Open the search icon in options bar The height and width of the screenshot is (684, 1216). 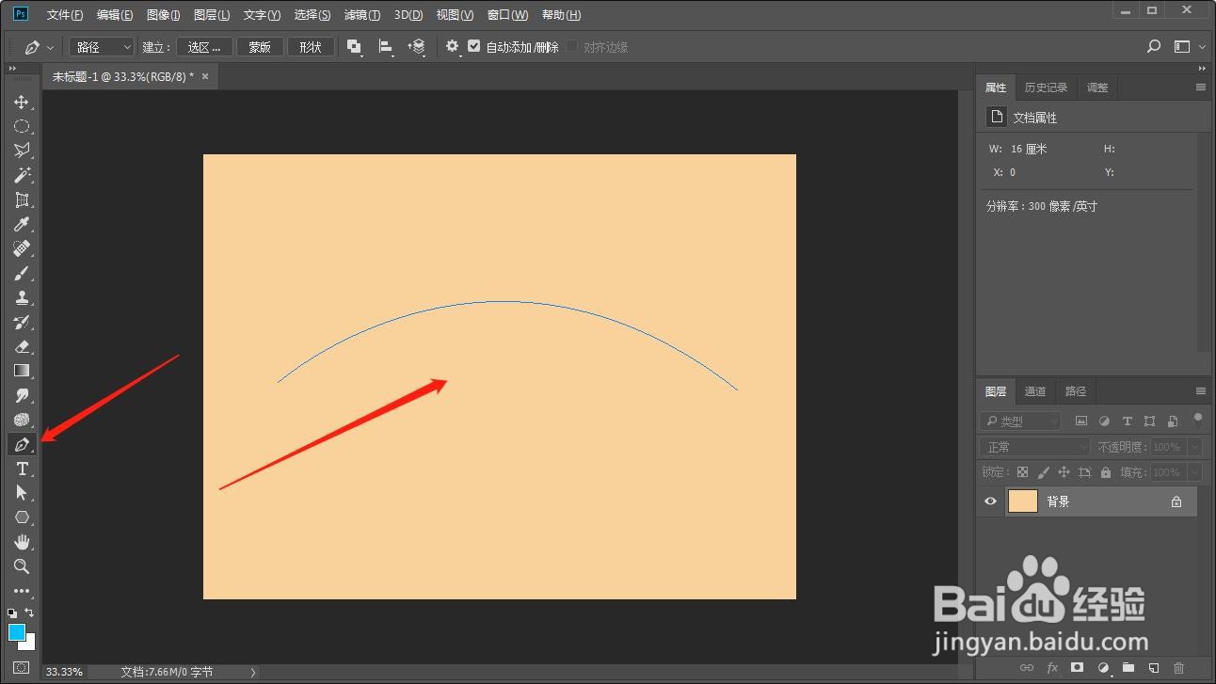[1155, 46]
